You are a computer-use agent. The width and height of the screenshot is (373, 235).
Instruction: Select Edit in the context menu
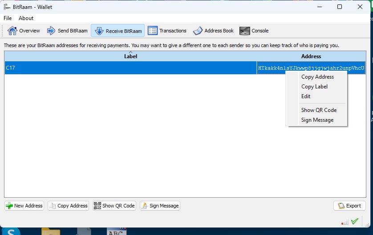coord(306,96)
